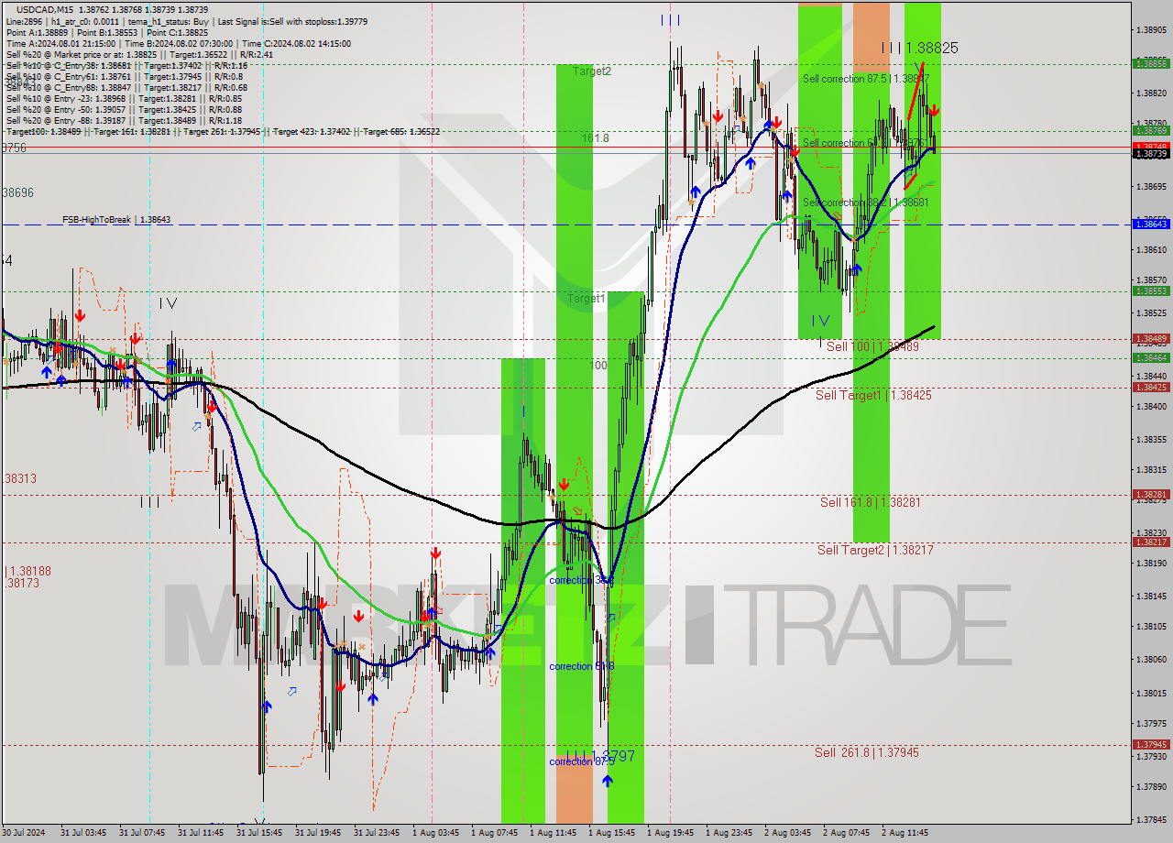The width and height of the screenshot is (1173, 843).
Task: Click the green 1.38858 price tag
Action: tap(1150, 63)
